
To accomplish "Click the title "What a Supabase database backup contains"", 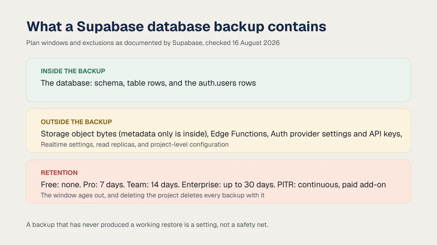I will click(176, 26).
